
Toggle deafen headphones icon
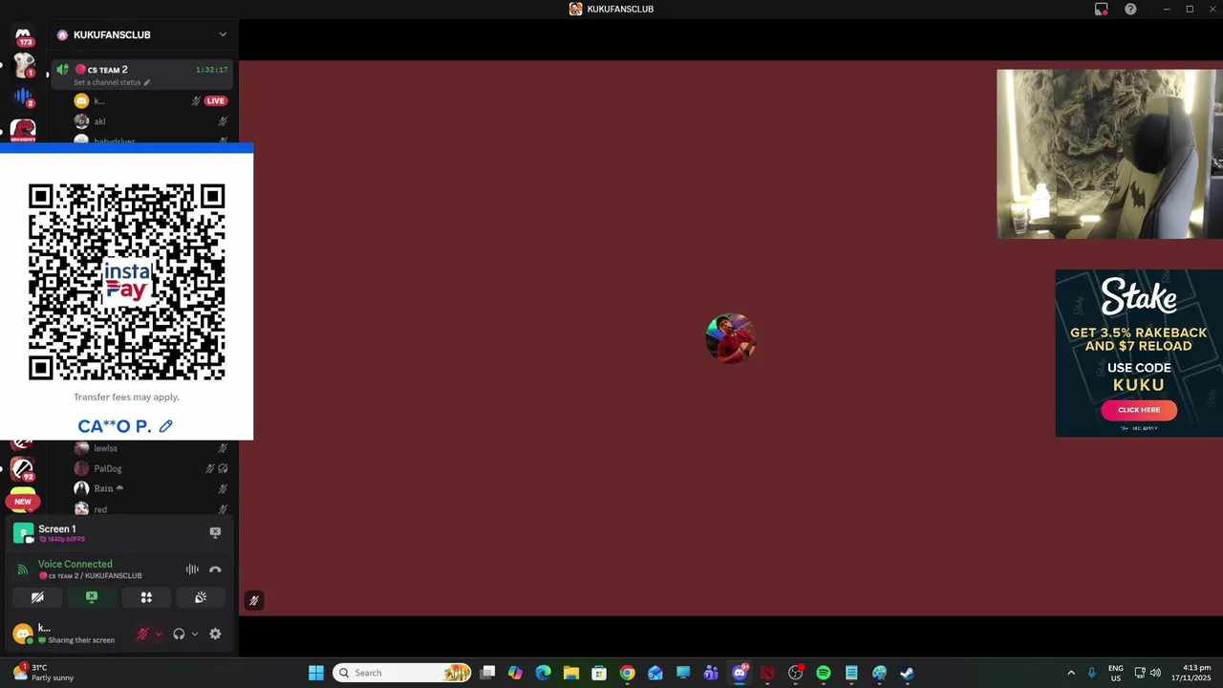pyautogui.click(x=179, y=634)
